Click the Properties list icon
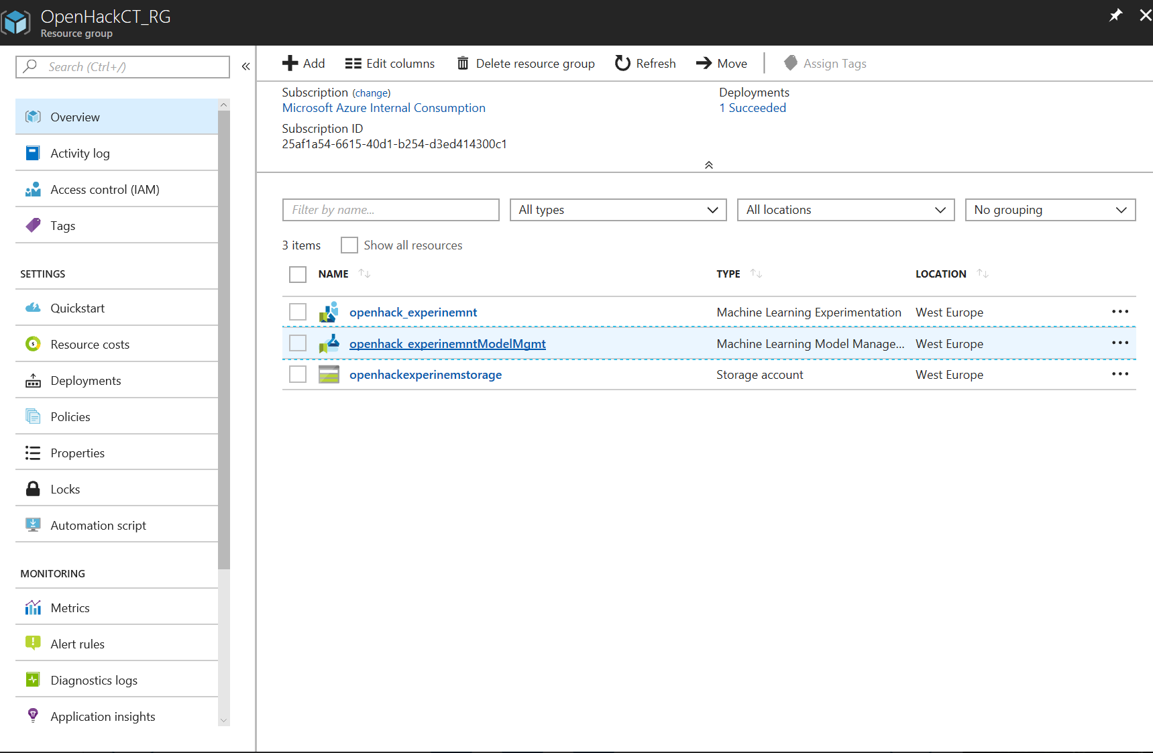Screen dimensions: 1153x753 pyautogui.click(x=33, y=453)
